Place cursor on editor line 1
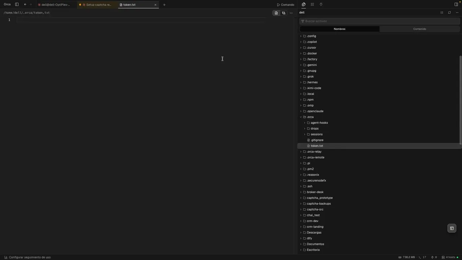 point(141,20)
